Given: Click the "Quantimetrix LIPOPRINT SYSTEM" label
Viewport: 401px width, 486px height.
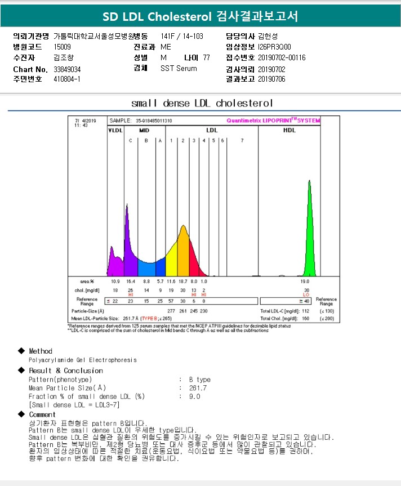Looking at the screenshot, I should [273, 121].
